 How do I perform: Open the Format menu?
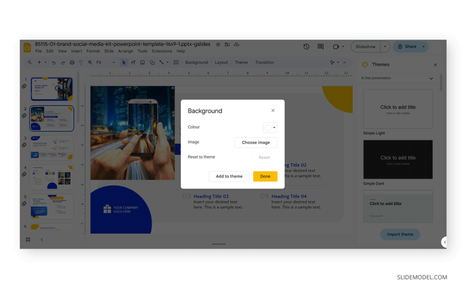point(93,51)
